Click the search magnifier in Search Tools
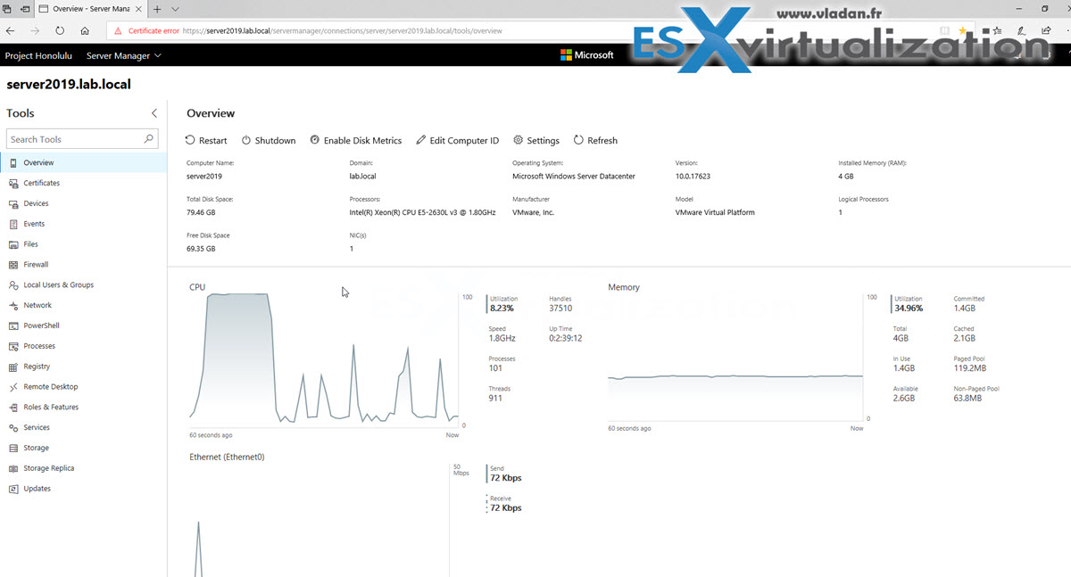The height and width of the screenshot is (577, 1071). coord(149,139)
